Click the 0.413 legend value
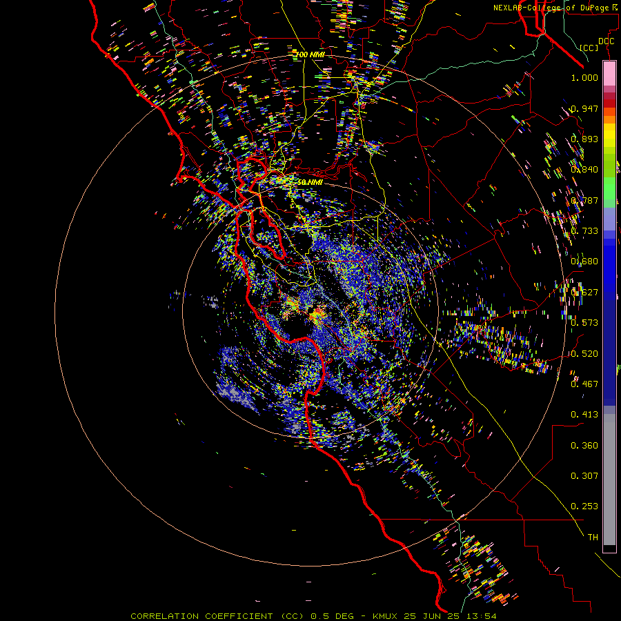621x621 pixels. pyautogui.click(x=584, y=415)
